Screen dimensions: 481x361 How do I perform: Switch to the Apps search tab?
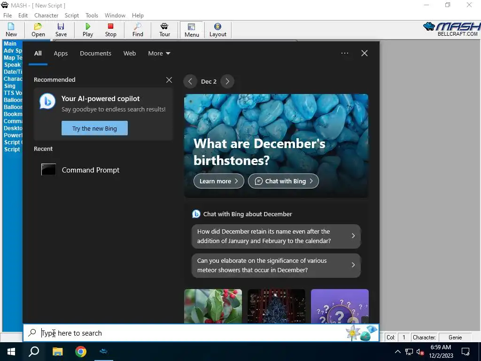pyautogui.click(x=61, y=54)
